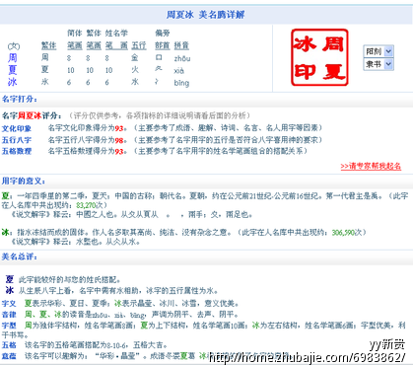
Task: Click the blue character 周 link
Action: [13, 58]
